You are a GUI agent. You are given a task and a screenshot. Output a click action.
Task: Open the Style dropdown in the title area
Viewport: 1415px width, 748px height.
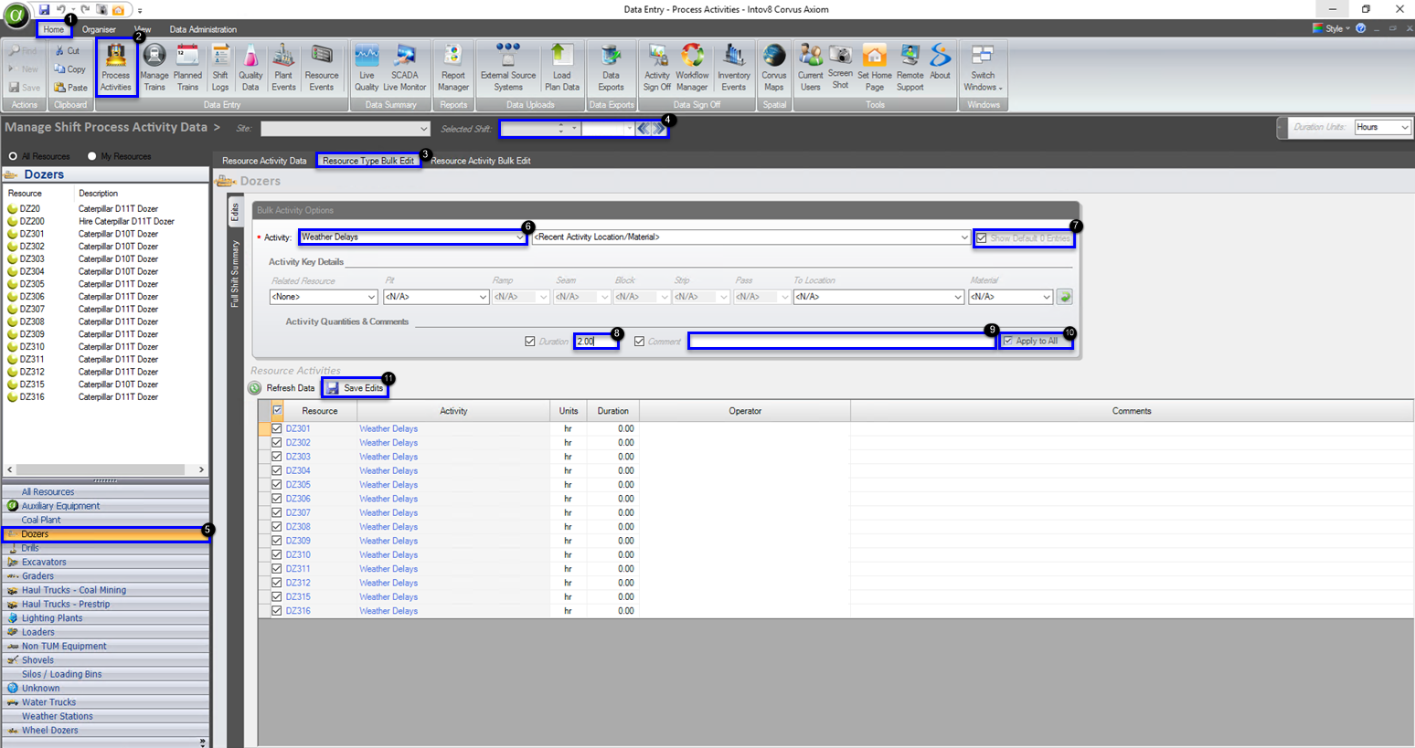tap(1331, 28)
